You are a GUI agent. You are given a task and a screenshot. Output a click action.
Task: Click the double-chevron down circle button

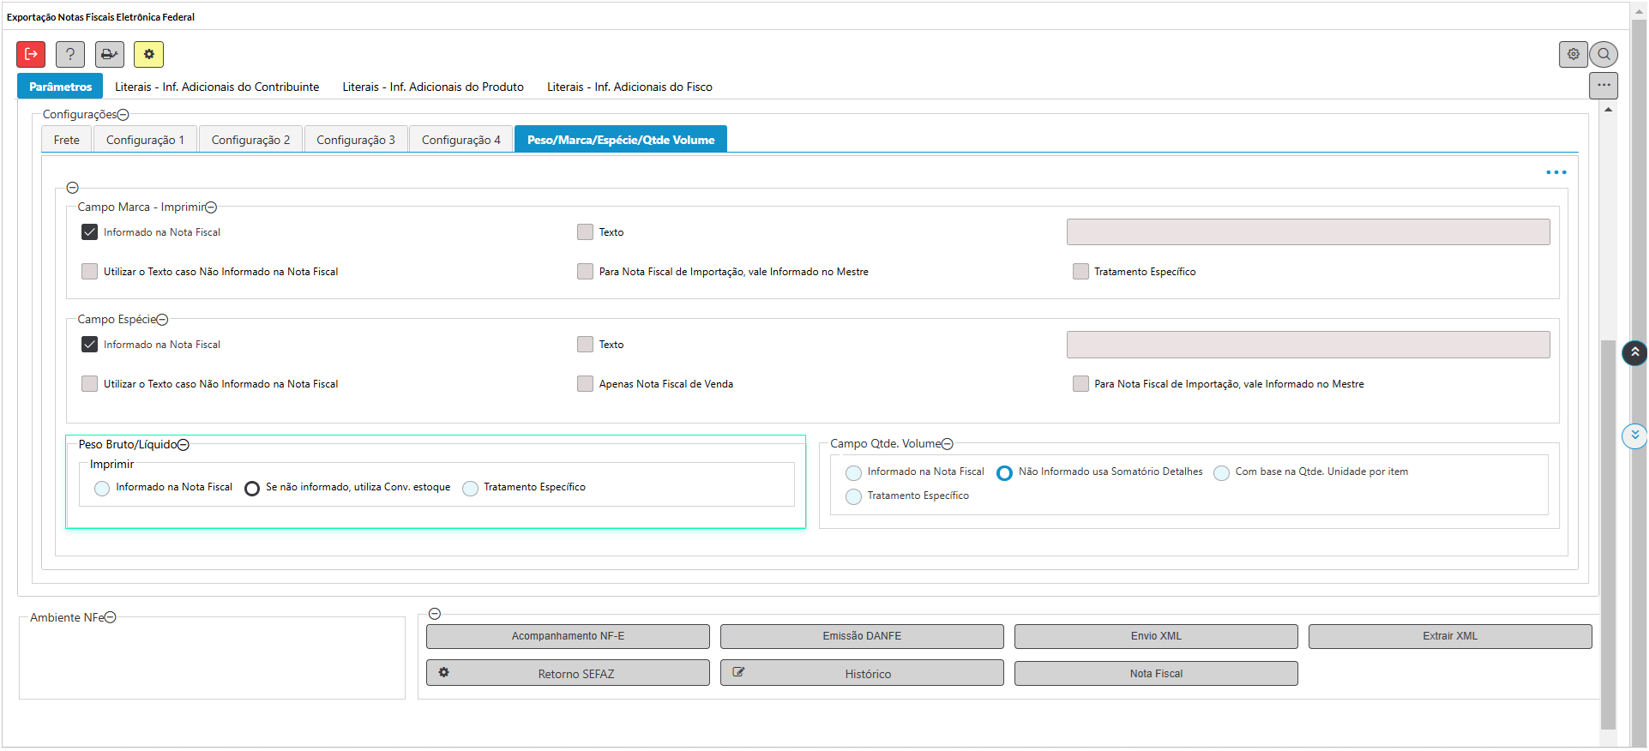tap(1634, 436)
